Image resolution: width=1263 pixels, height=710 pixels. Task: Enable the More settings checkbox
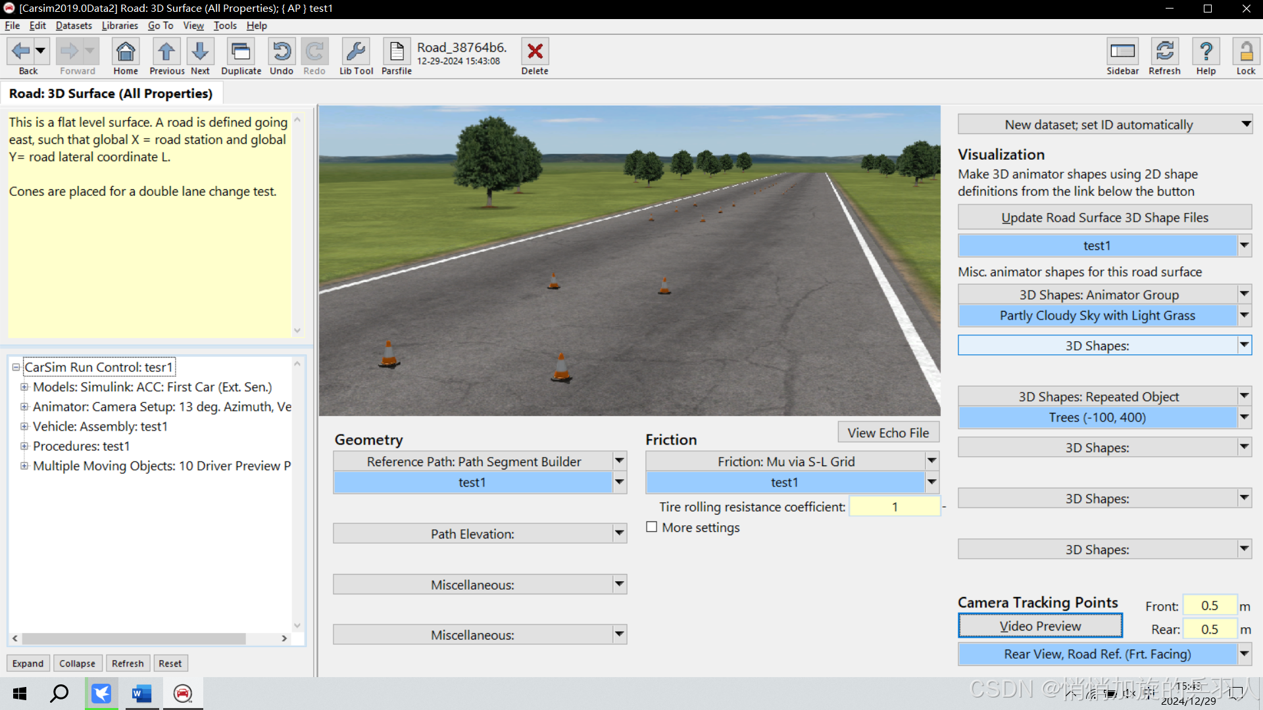[x=652, y=527]
